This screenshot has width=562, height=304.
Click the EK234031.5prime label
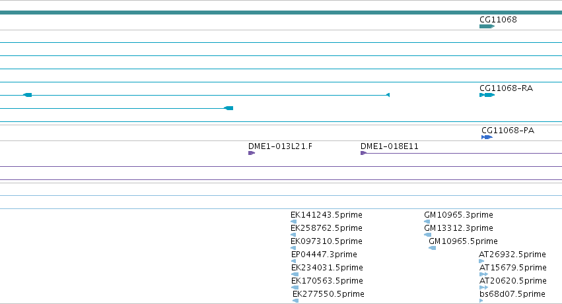tap(328, 268)
